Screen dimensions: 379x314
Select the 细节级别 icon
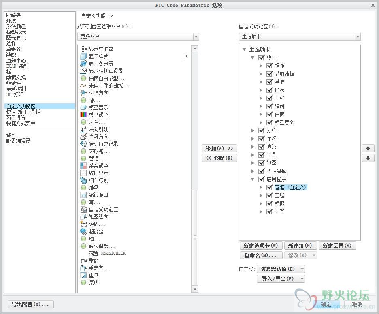pyautogui.click(x=83, y=180)
